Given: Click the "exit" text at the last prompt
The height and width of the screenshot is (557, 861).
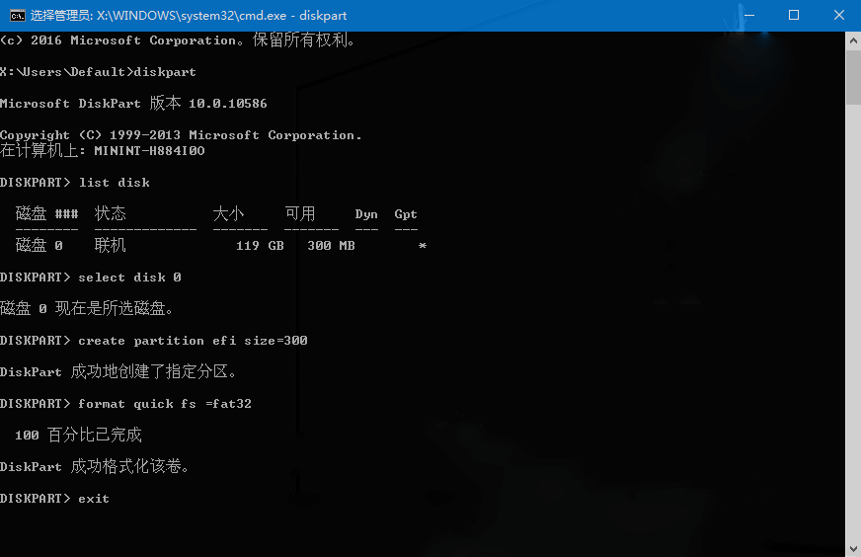Looking at the screenshot, I should 94,499.
